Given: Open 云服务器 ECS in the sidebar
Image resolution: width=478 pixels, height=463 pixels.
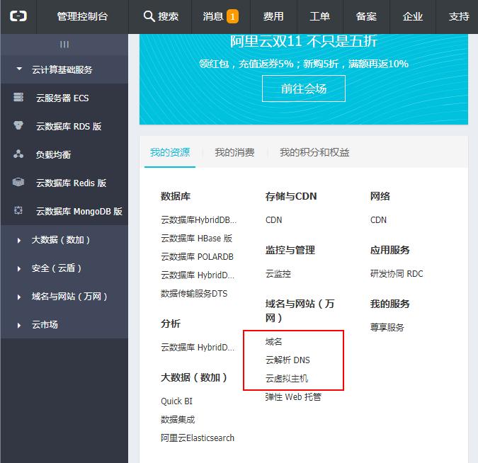Looking at the screenshot, I should coord(62,98).
